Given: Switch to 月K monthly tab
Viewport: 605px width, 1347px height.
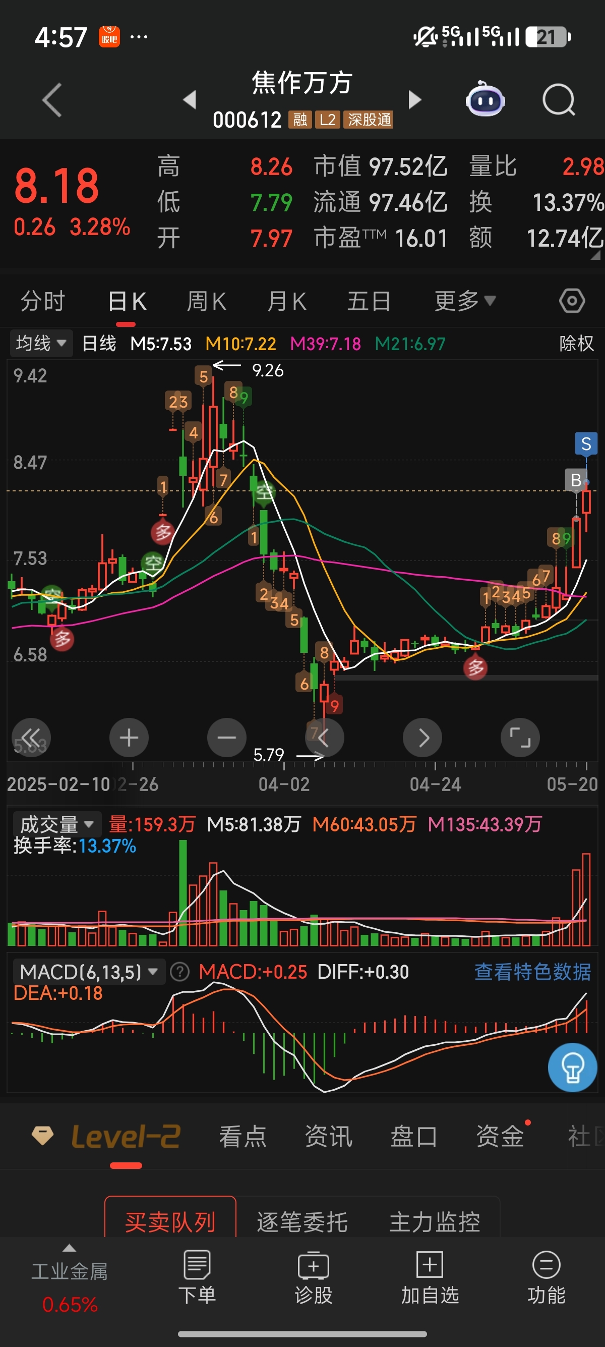Looking at the screenshot, I should [x=287, y=301].
